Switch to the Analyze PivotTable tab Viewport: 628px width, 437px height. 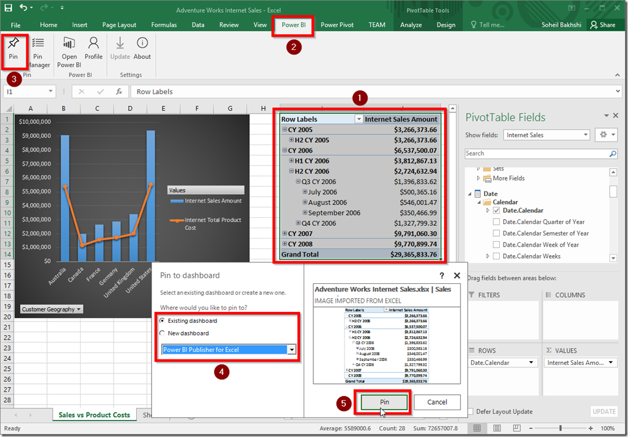click(x=411, y=25)
